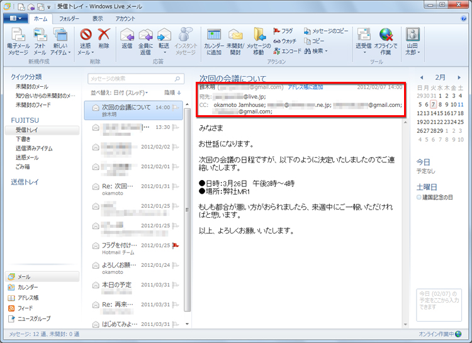Go to next month in calendar
The image size is (472, 343).
point(459,77)
